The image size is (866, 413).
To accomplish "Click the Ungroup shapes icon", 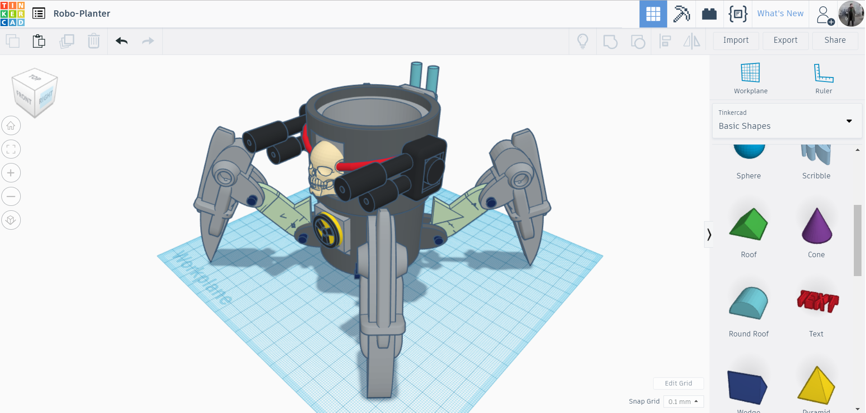I will click(x=638, y=41).
